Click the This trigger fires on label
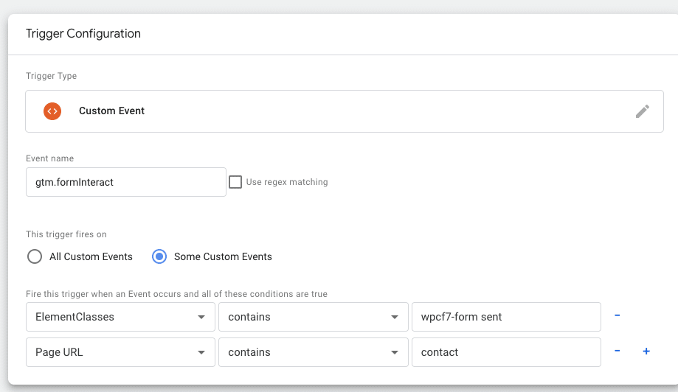678x392 pixels. pyautogui.click(x=66, y=234)
